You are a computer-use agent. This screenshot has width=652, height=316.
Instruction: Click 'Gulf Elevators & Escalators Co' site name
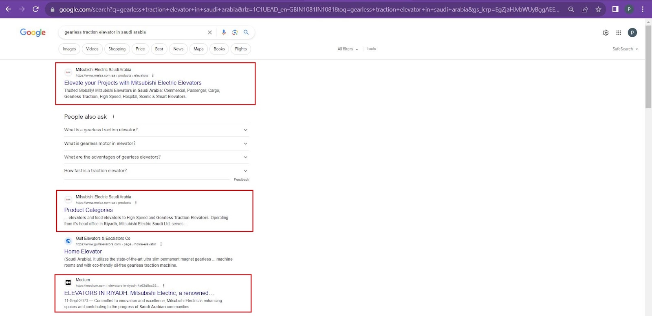tap(103, 239)
